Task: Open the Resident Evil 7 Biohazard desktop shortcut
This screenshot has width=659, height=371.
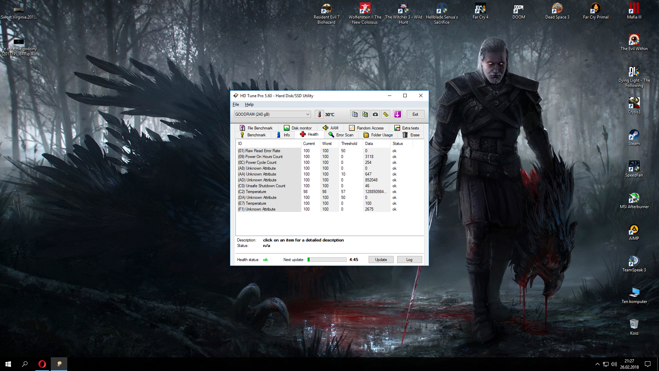Action: click(x=326, y=14)
